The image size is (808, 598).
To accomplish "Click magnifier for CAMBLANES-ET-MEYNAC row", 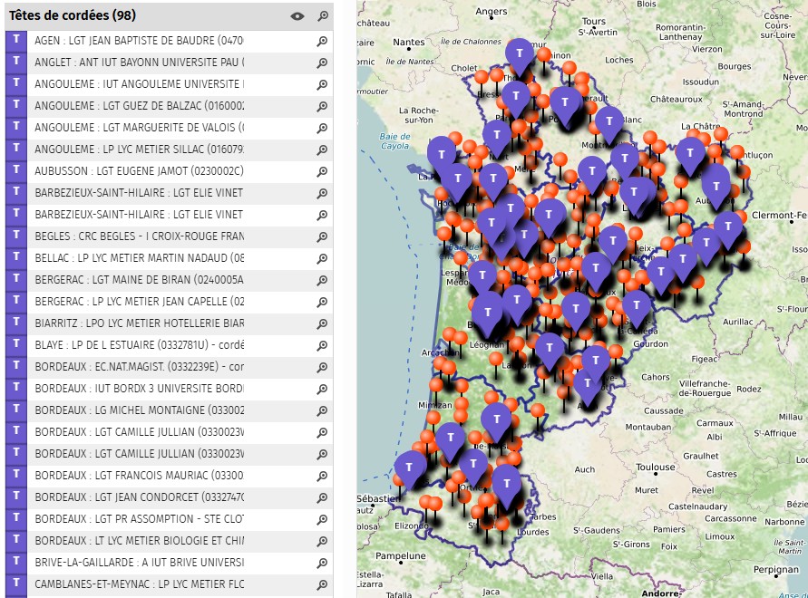I will pos(322,585).
